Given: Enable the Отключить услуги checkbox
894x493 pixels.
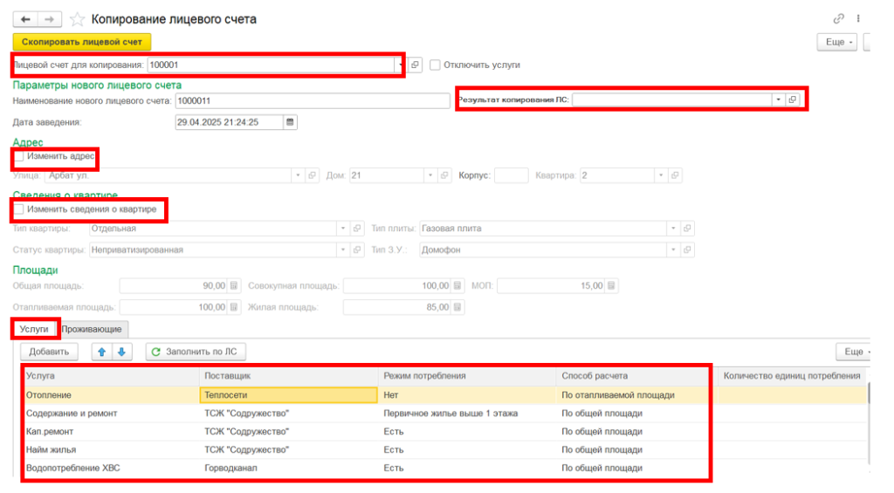Looking at the screenshot, I should [x=435, y=65].
